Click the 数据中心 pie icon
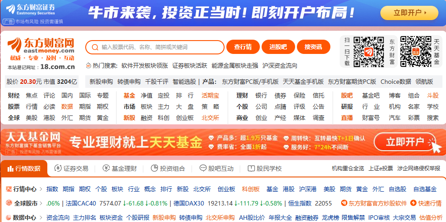Screen dimensions: 446x222 (x=9, y=218)
